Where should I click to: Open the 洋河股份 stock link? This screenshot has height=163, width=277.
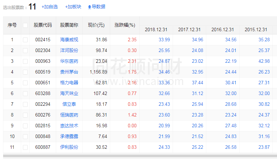69,51
